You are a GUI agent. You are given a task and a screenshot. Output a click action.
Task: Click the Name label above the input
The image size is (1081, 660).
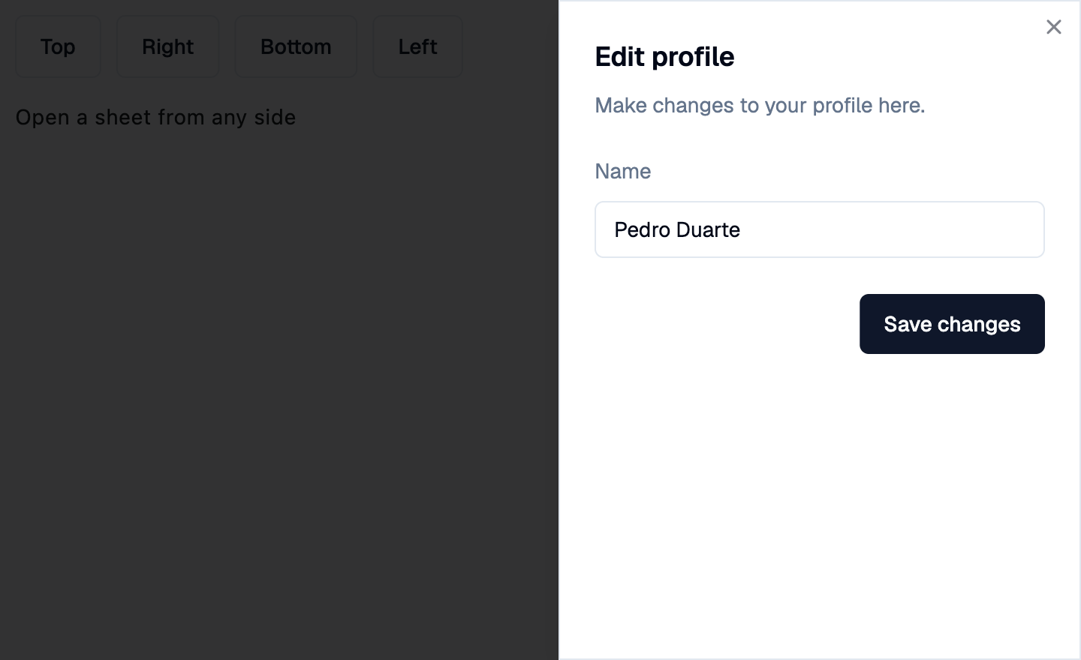point(623,171)
